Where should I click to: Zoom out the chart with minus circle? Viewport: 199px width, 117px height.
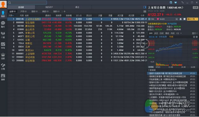(x=197, y=37)
